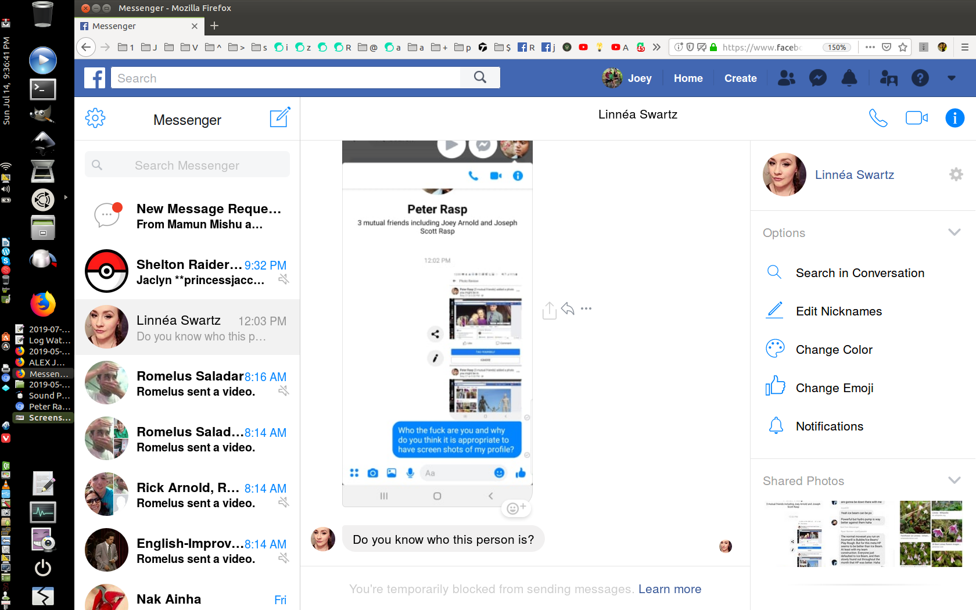Viewport: 976px width, 610px height.
Task: Open Messenger icon in Facebook header
Action: pyautogui.click(x=818, y=78)
